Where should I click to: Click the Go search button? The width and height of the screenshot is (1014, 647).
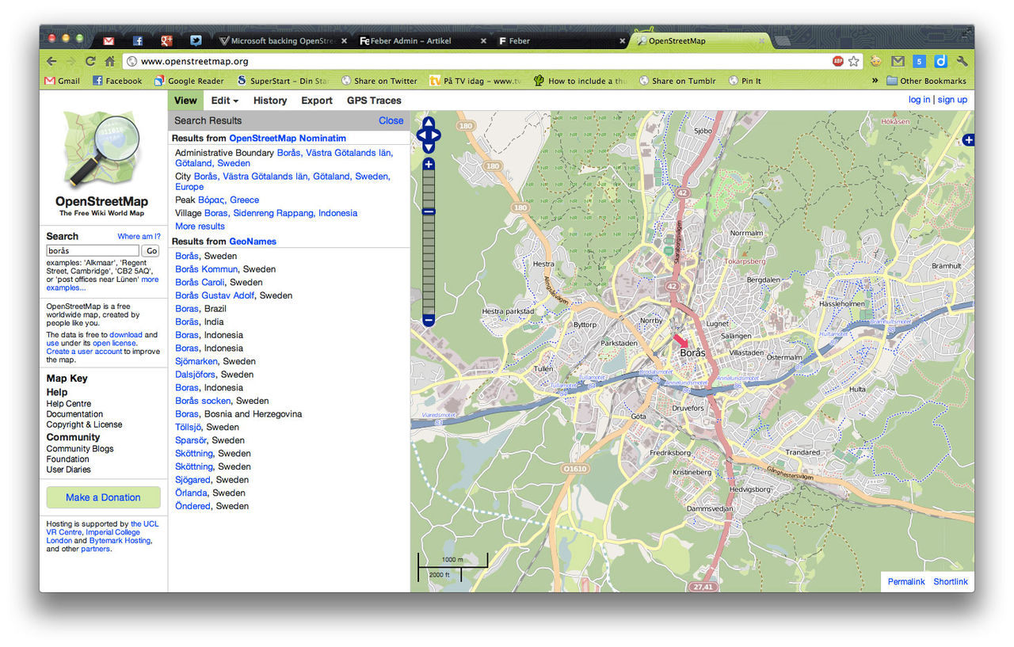(151, 250)
